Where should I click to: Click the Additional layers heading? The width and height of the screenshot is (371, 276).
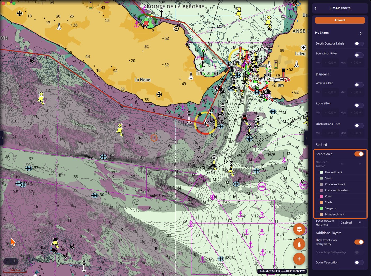(x=329, y=233)
